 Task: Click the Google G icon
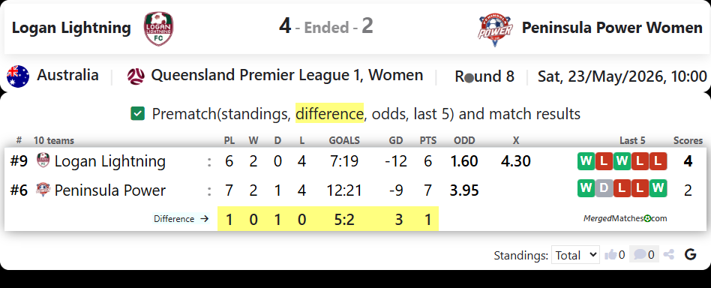[x=690, y=254]
